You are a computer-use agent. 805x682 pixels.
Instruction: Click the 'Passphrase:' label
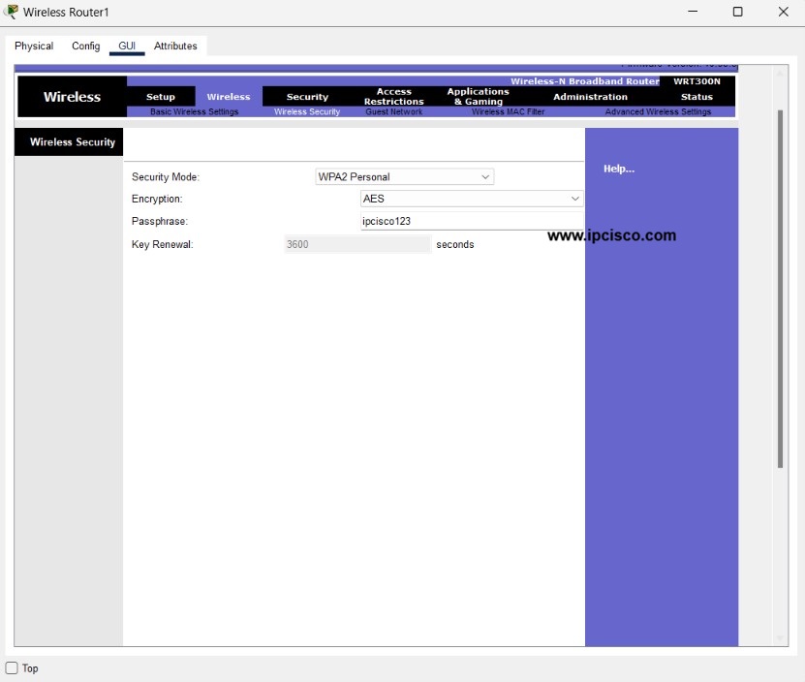[160, 221]
